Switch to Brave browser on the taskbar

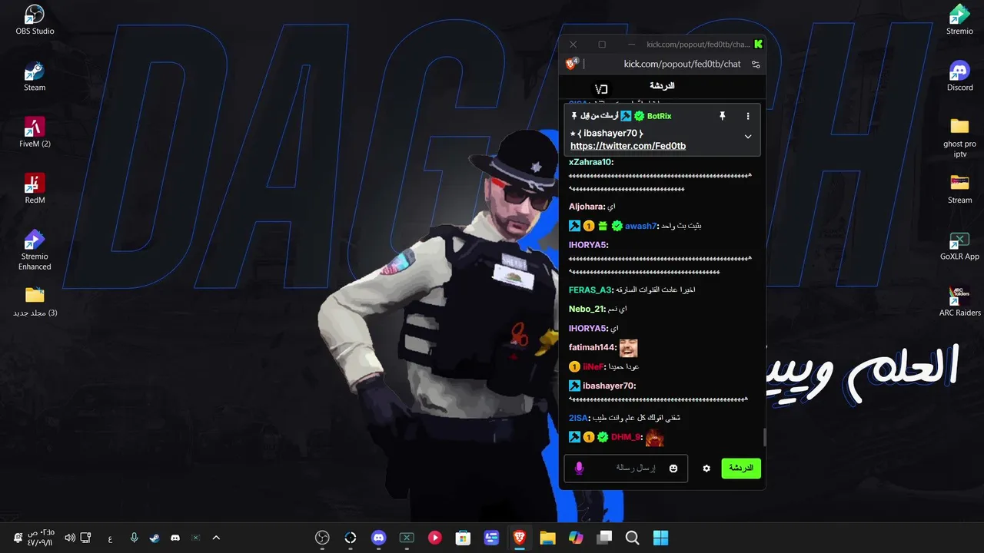point(520,538)
